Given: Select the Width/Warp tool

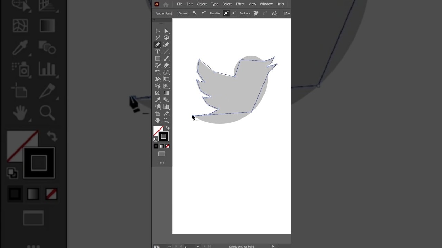Looking at the screenshot, I should click(x=157, y=79).
